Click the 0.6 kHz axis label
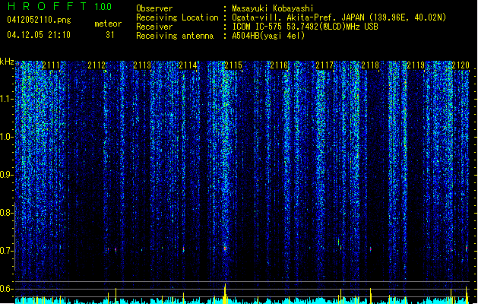 [x=6, y=289]
